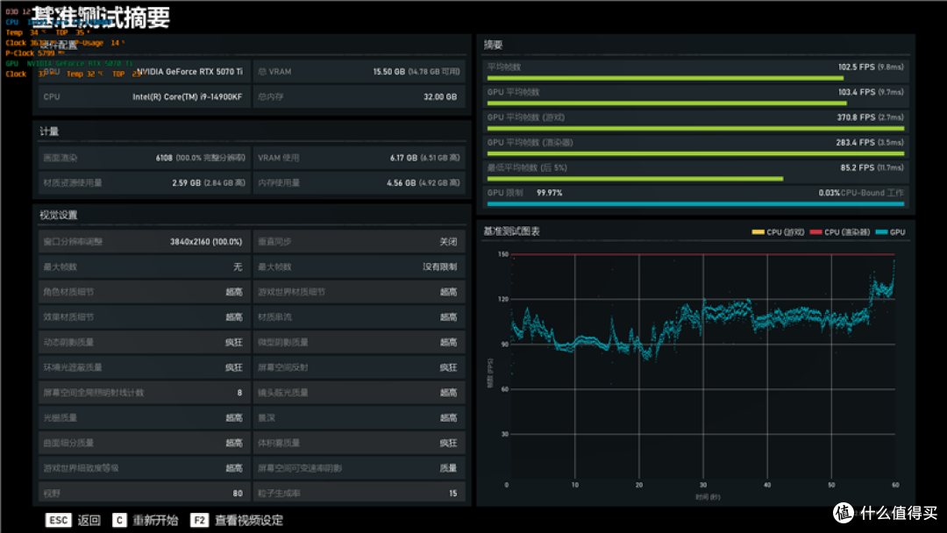The width and height of the screenshot is (947, 533).
Task: Click the 曲面细分质量 超高 row
Action: pyautogui.click(x=144, y=443)
